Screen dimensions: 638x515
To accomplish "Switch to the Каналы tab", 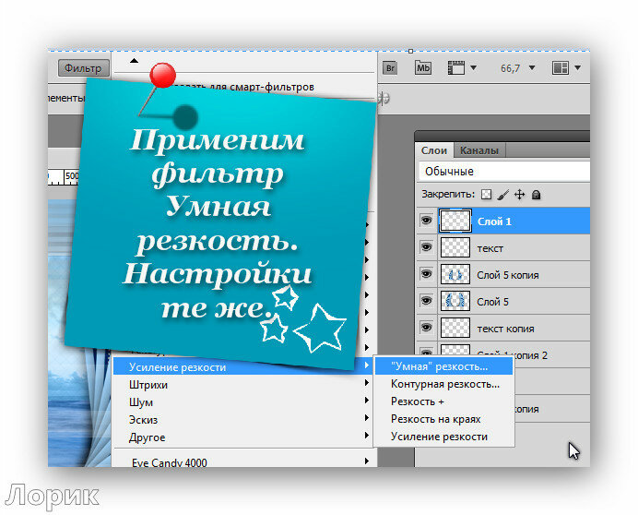I will (x=478, y=150).
